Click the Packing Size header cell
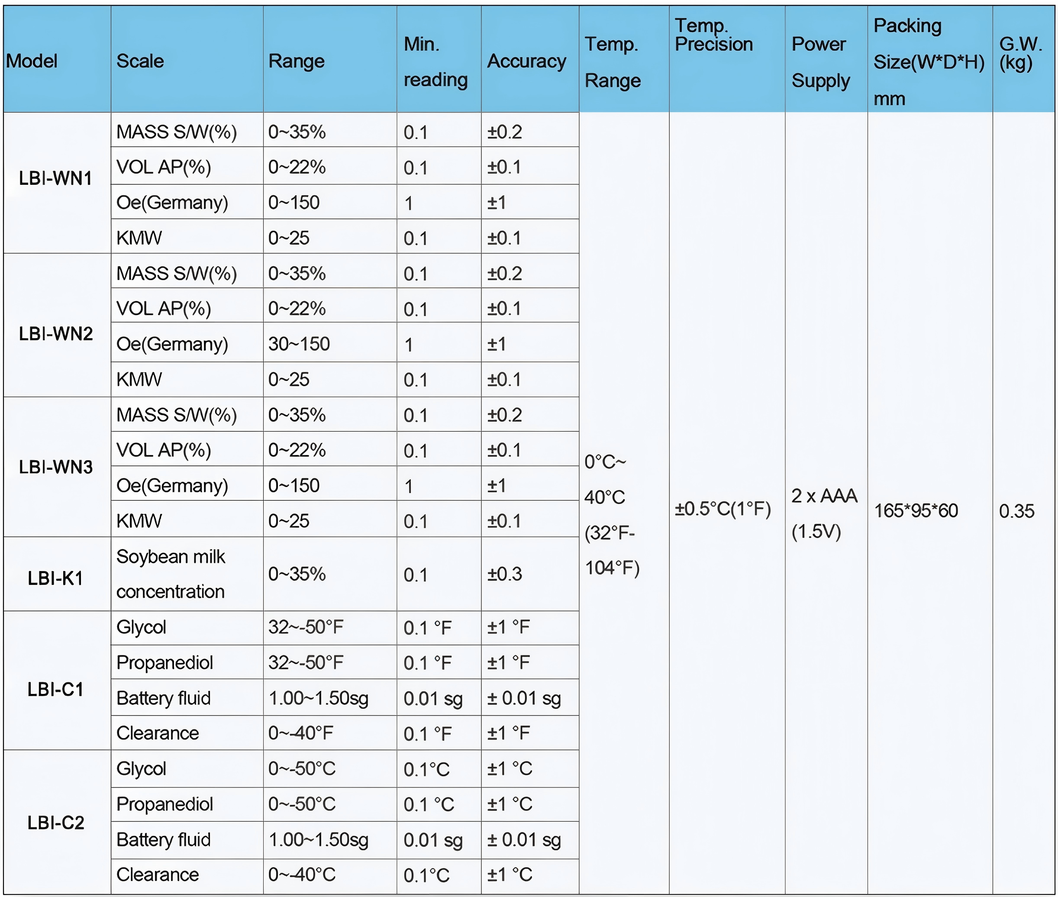Screen dimensions: 1058x897 pos(929,61)
